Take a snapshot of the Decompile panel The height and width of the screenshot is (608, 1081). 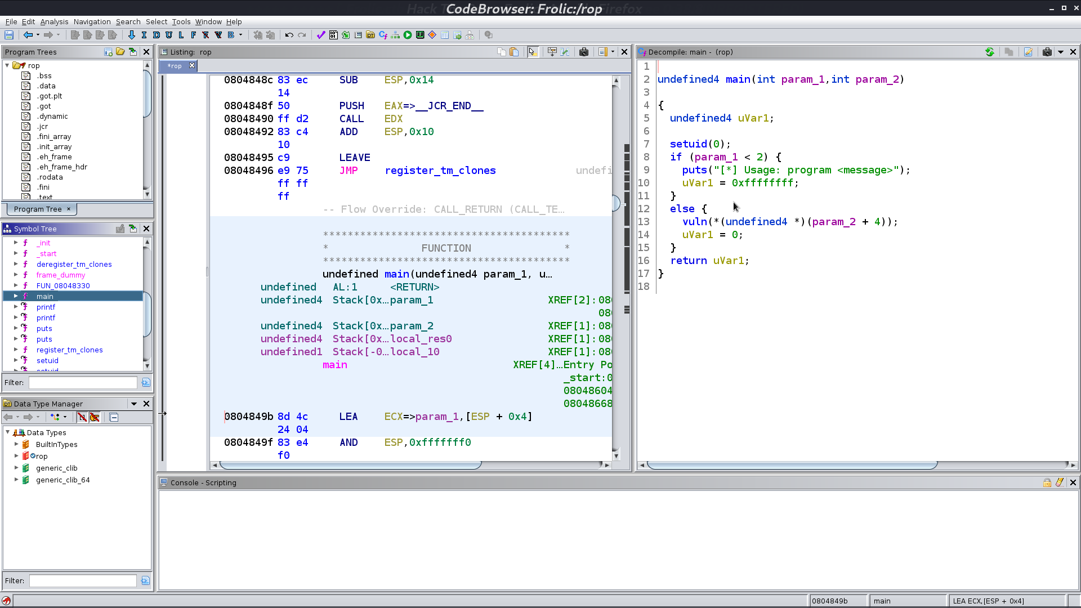(x=1047, y=52)
